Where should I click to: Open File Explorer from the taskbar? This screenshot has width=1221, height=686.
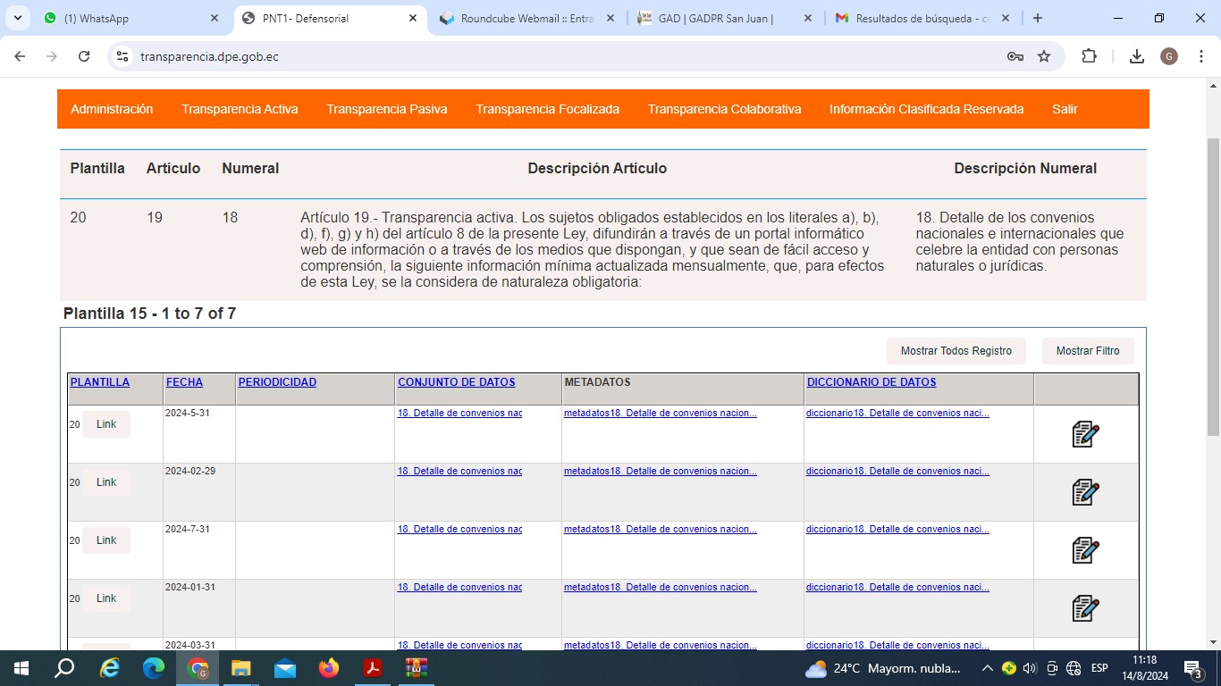(x=241, y=668)
